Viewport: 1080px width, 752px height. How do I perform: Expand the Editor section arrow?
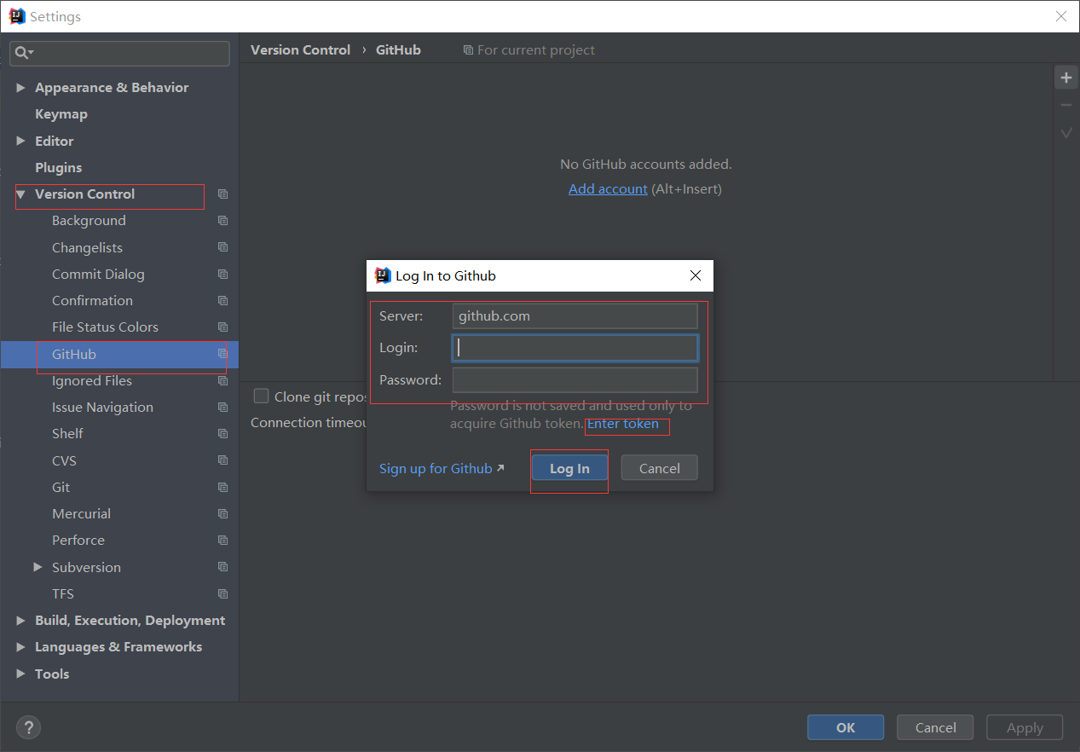(x=20, y=141)
